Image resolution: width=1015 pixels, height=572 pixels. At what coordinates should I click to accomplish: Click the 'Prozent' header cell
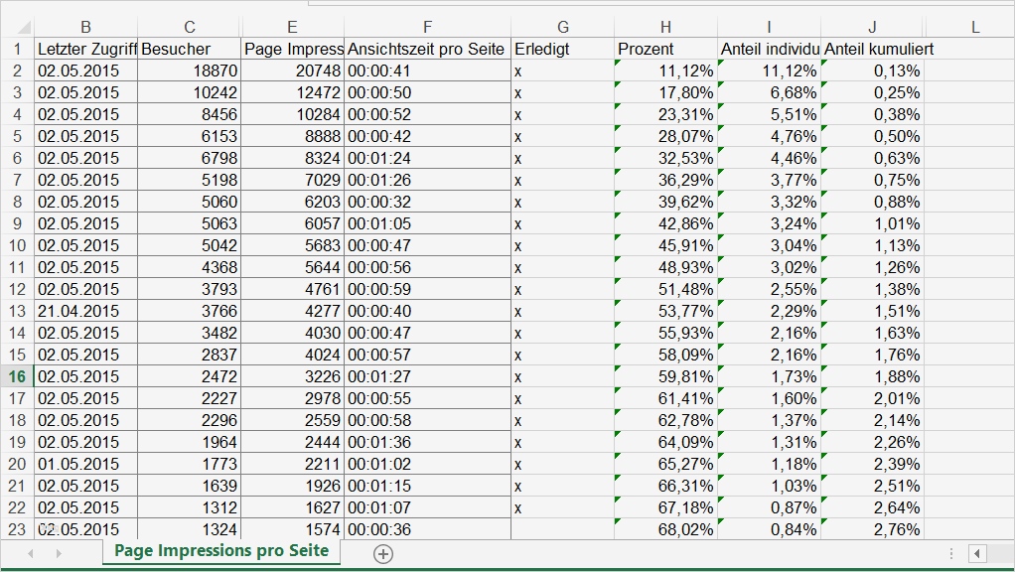click(x=665, y=50)
